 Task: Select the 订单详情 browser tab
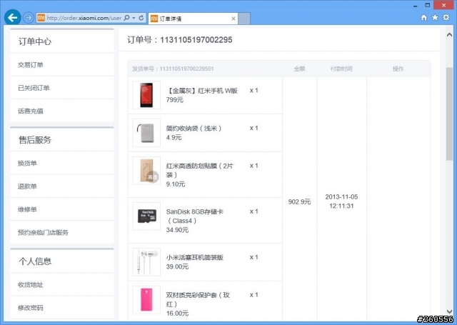coord(193,19)
